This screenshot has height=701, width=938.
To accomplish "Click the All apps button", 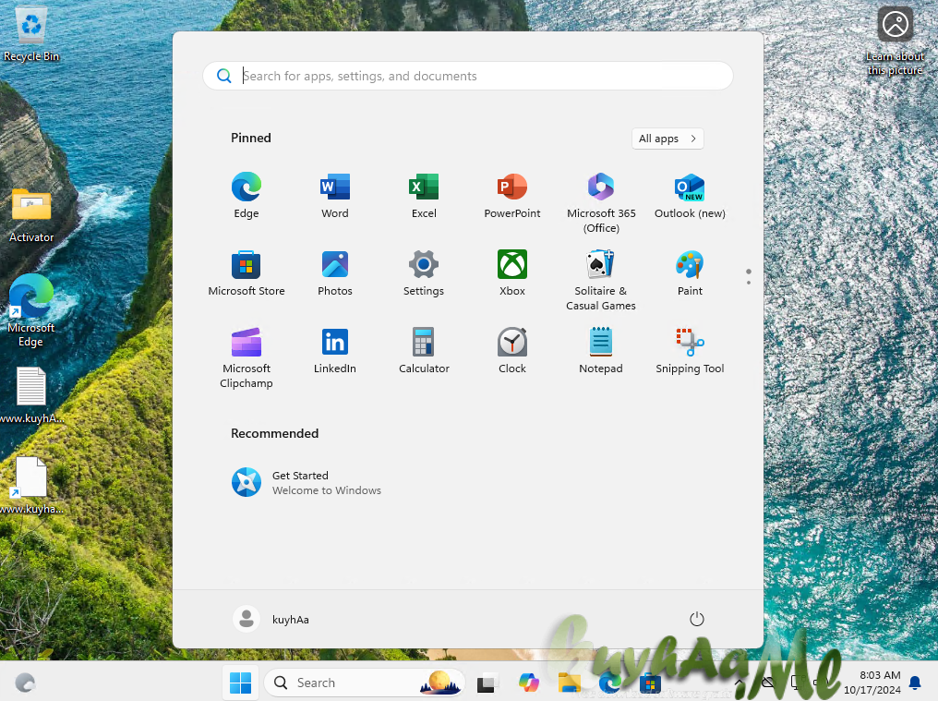I will click(x=667, y=139).
